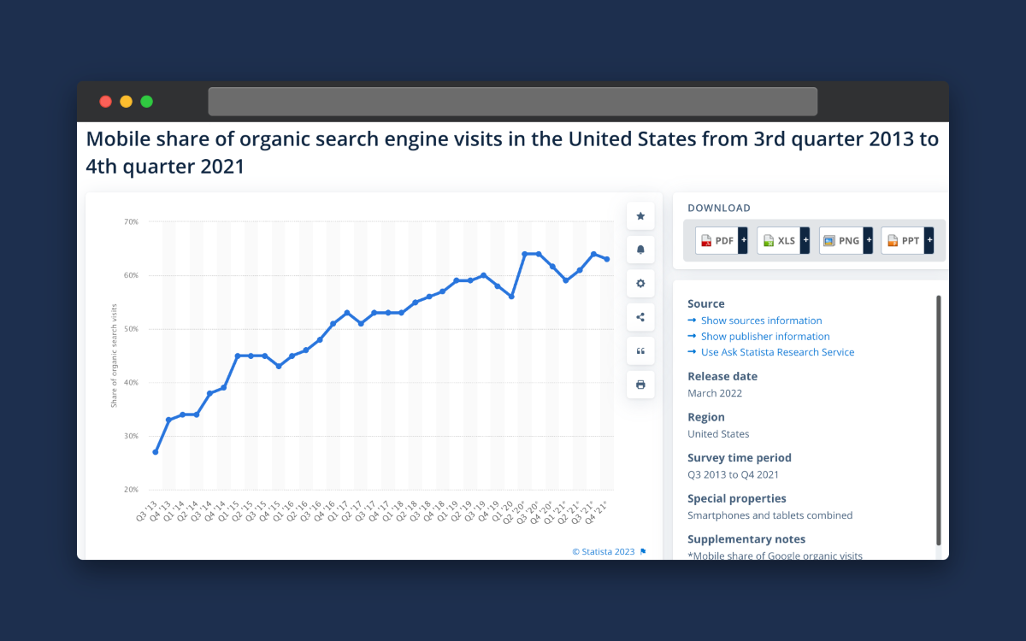Click the browser address bar
The image size is (1026, 641).
coord(512,101)
